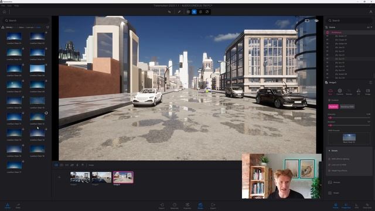Image resolution: width=375 pixels, height=211 pixels.
Task: Select the second image thumbnail in the media dock
Action: [x=101, y=177]
